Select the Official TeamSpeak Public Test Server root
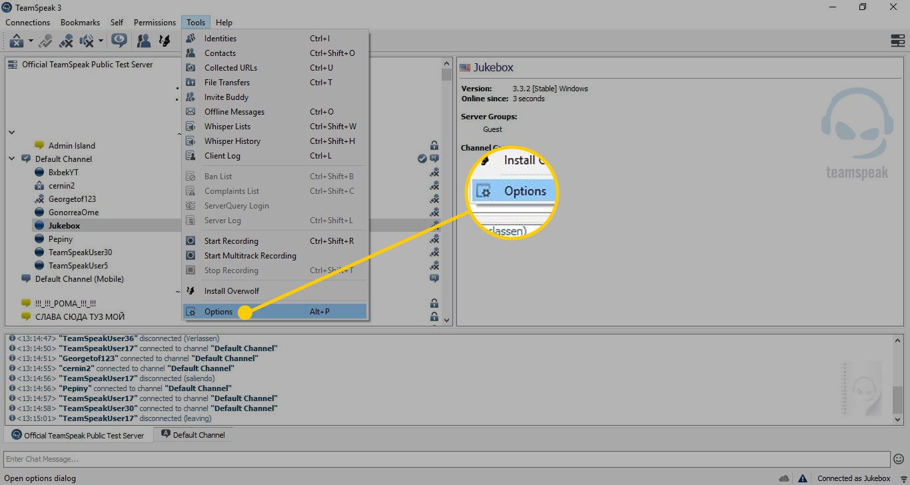This screenshot has height=485, width=910. (87, 65)
